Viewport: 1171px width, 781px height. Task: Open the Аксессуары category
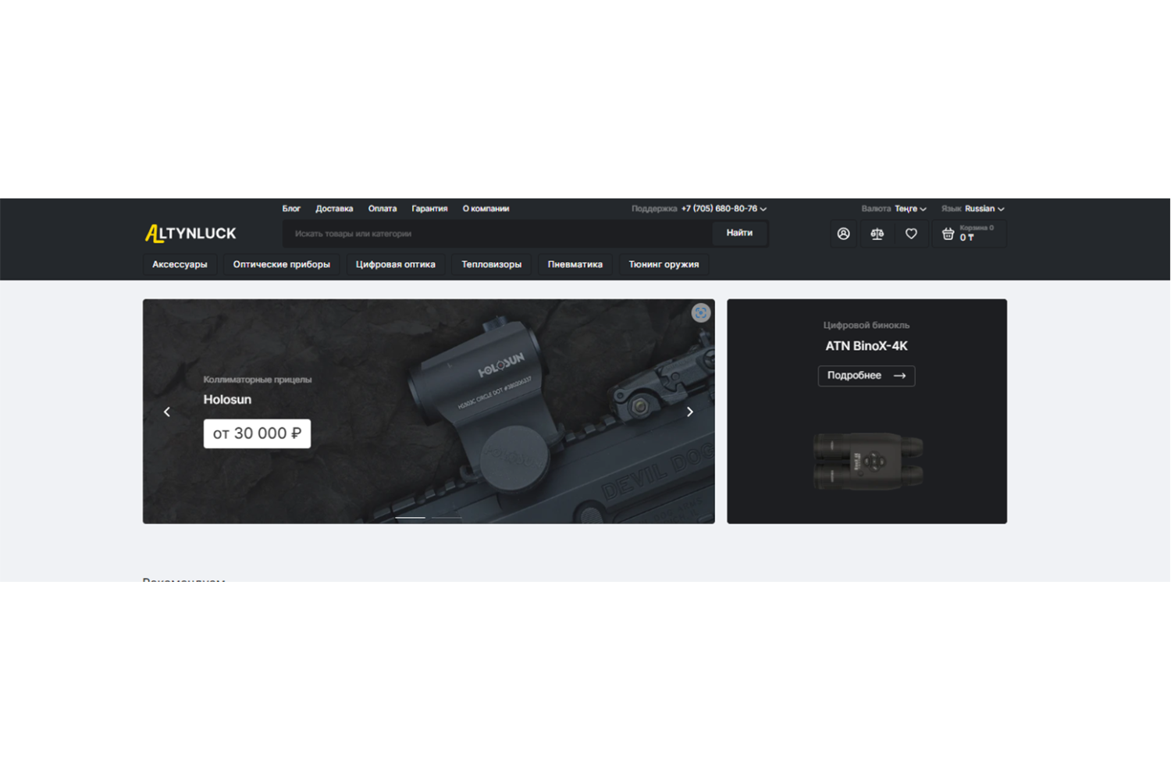180,265
